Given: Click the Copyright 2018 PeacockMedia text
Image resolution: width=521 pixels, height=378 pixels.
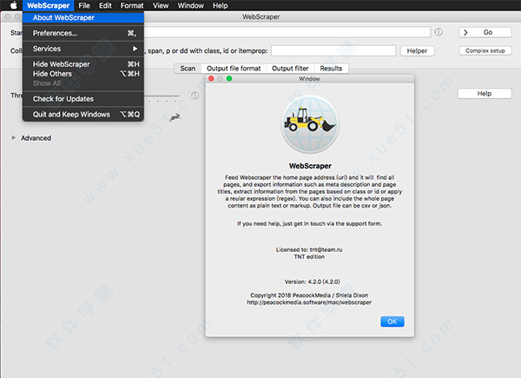Looking at the screenshot, I should pyautogui.click(x=309, y=295).
